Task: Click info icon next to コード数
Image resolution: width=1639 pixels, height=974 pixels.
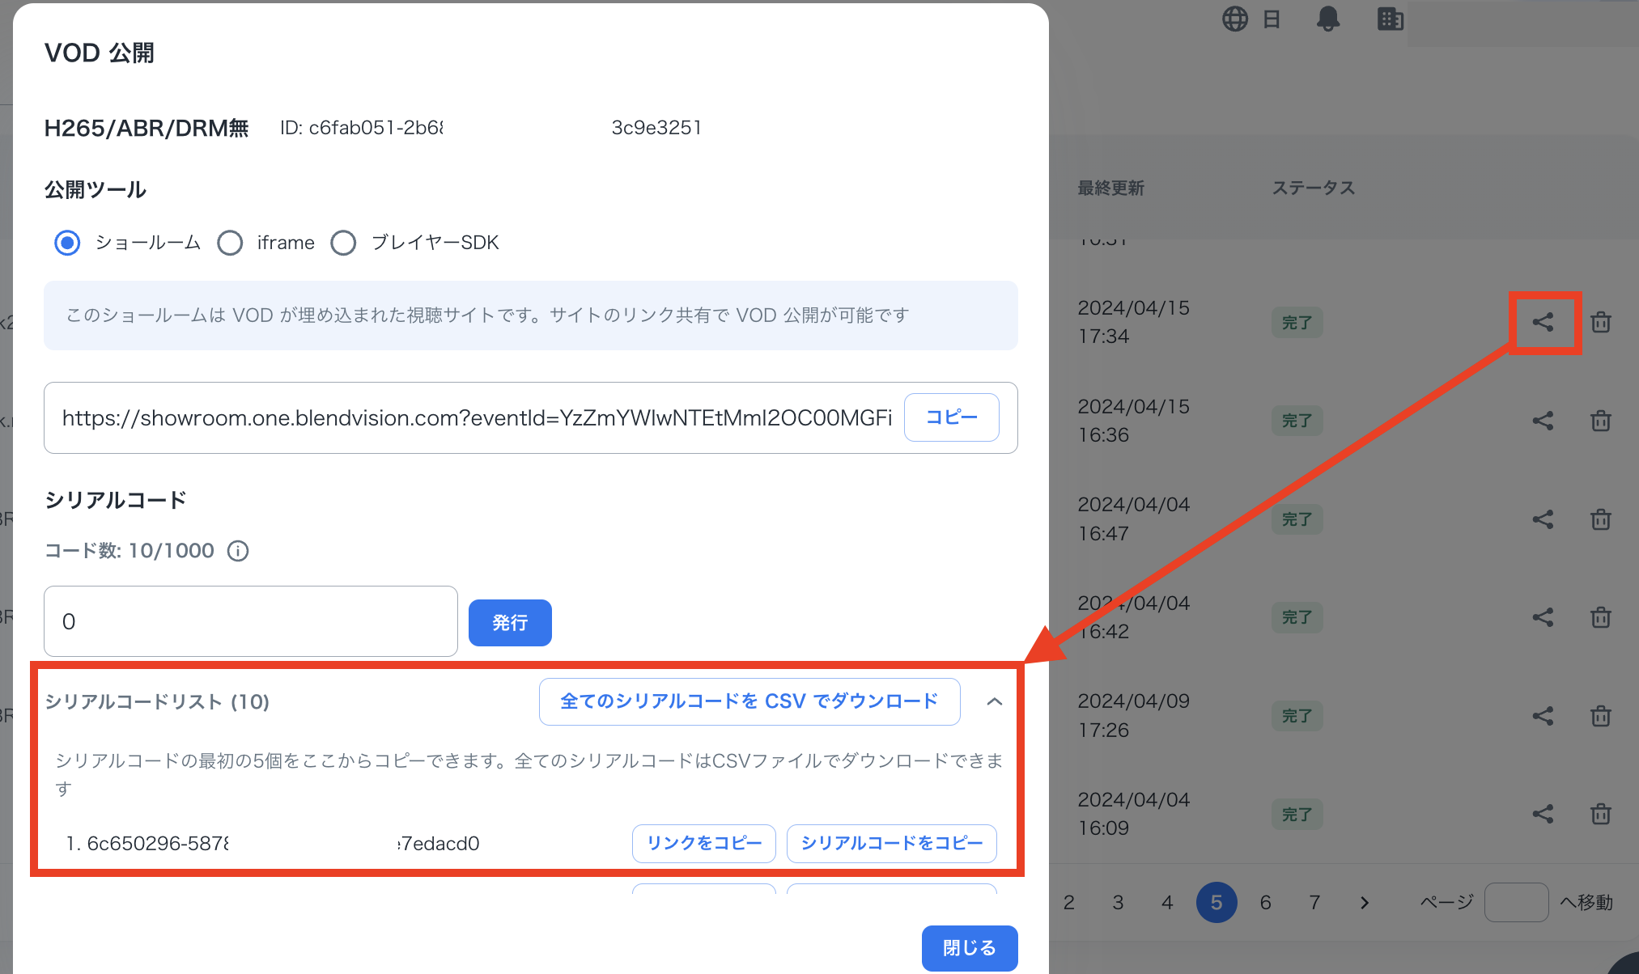Action: [x=238, y=551]
